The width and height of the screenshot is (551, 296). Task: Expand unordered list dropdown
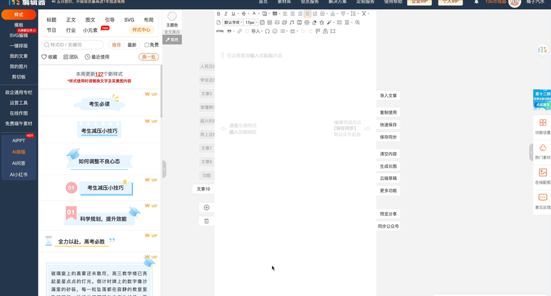[x=287, y=31]
